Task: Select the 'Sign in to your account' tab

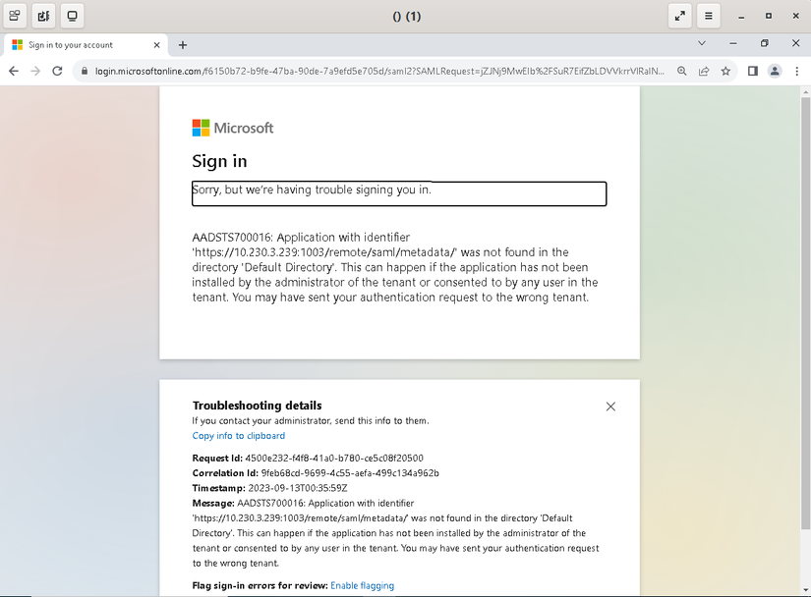Action: click(86, 45)
